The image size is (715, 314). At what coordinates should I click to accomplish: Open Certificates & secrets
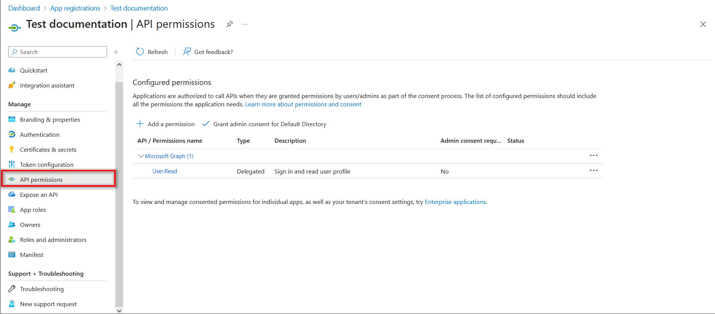pyautogui.click(x=48, y=149)
